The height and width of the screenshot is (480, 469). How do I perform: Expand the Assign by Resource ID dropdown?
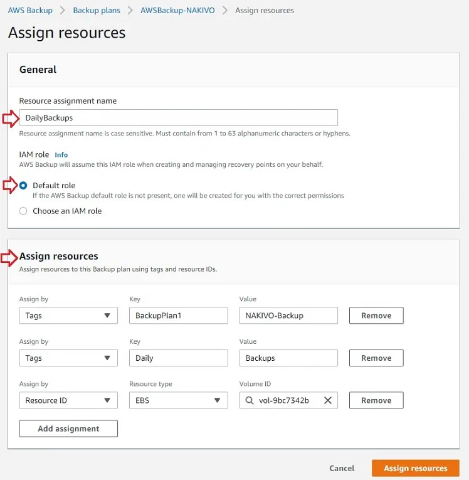coord(68,400)
